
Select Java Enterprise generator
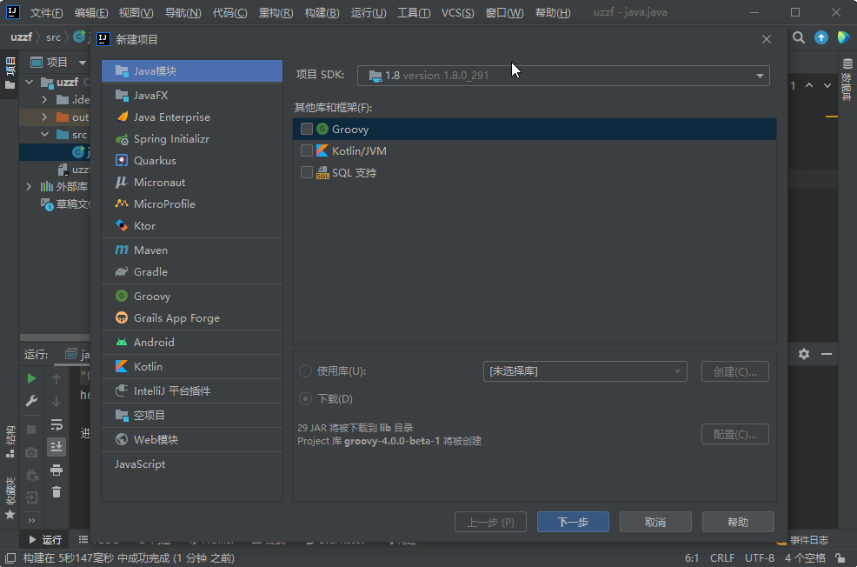[192, 117]
